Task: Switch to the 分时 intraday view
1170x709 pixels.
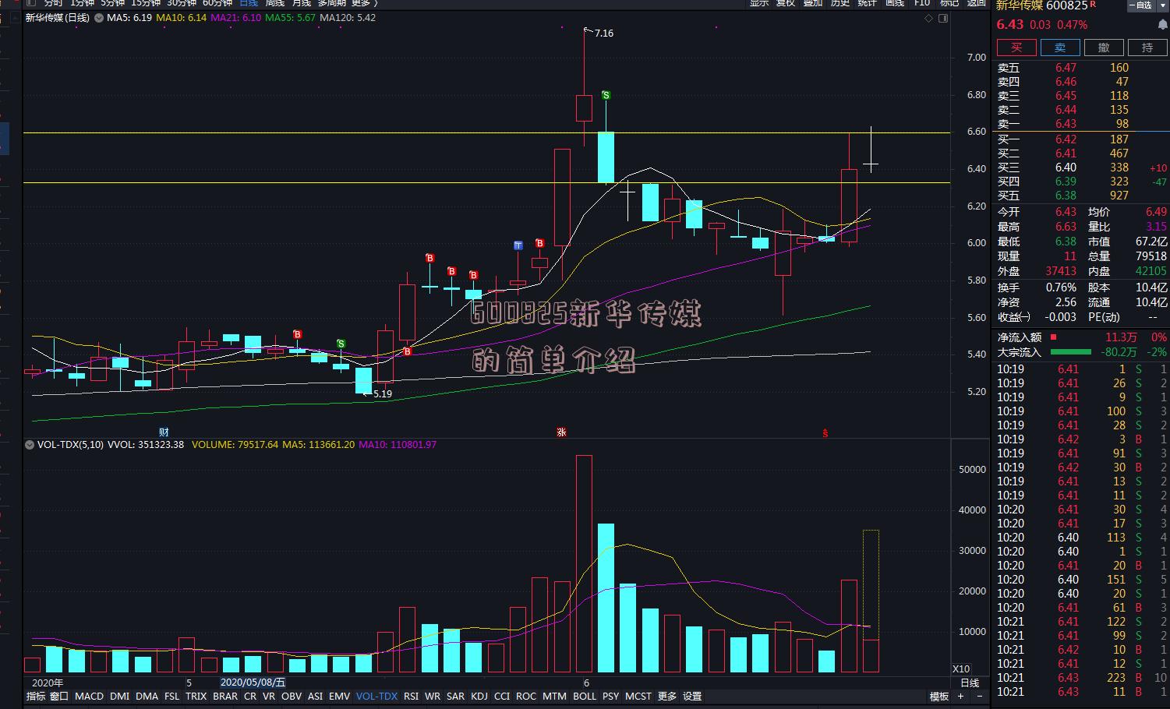Action: (x=53, y=3)
